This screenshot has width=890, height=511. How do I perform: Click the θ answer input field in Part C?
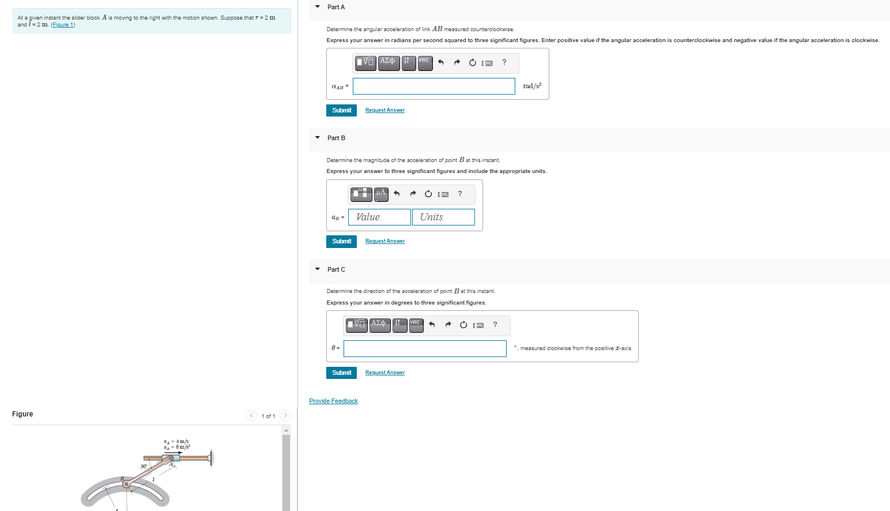point(425,348)
